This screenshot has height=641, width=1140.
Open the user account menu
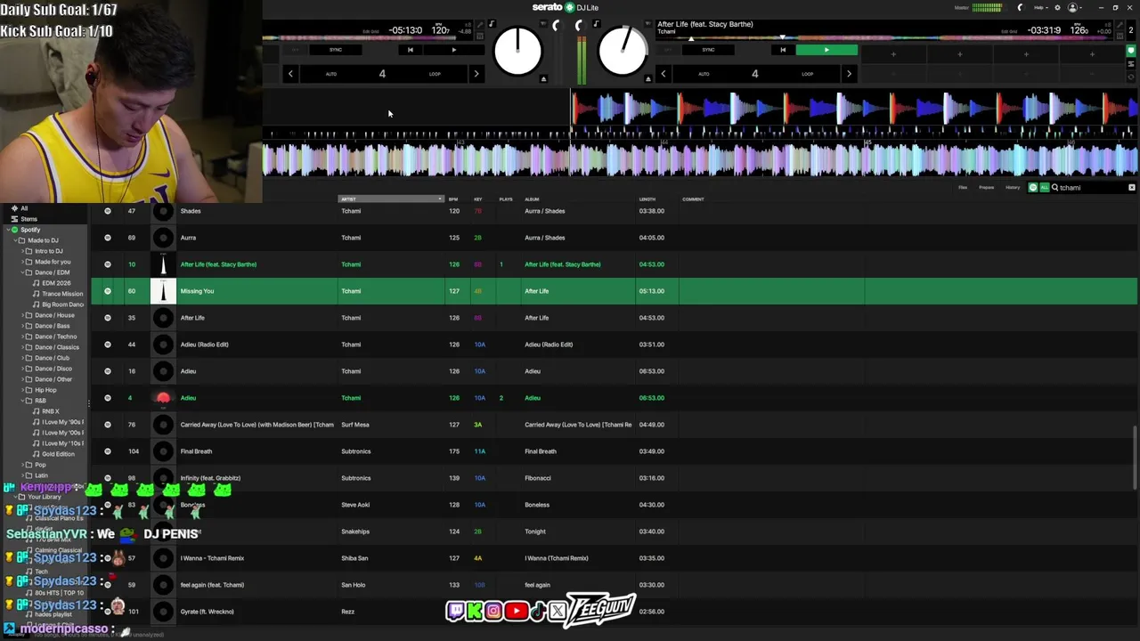click(1073, 7)
